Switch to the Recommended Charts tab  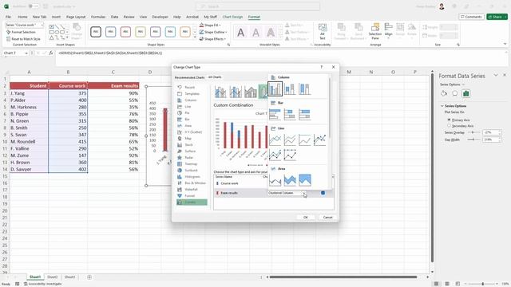189,77
